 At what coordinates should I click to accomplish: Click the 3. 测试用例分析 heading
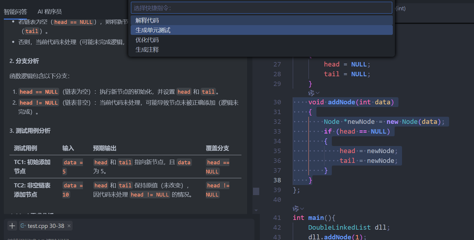30,131
